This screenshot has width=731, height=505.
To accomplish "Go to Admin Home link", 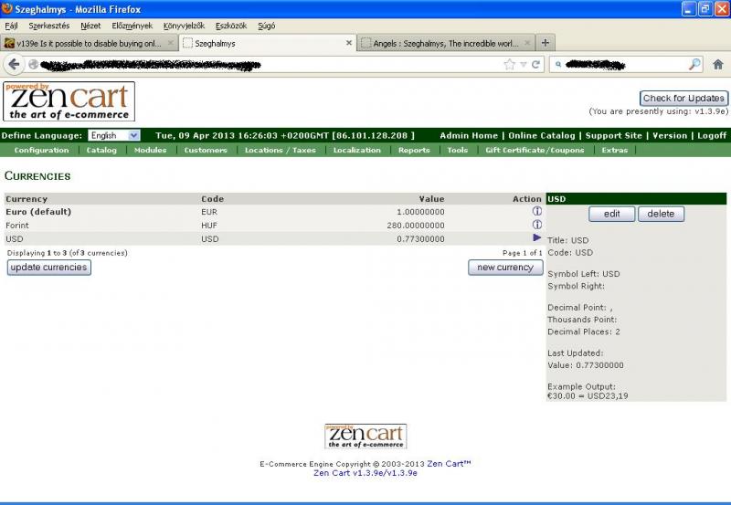I will click(469, 135).
